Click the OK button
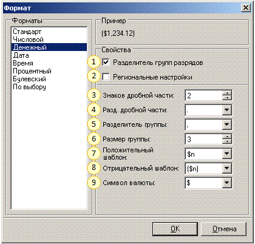255x244 pixels. (x=175, y=229)
